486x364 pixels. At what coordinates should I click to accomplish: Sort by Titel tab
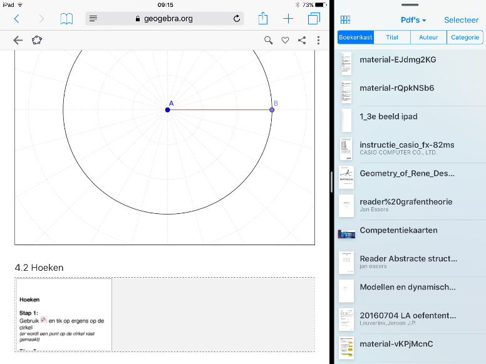pyautogui.click(x=392, y=37)
